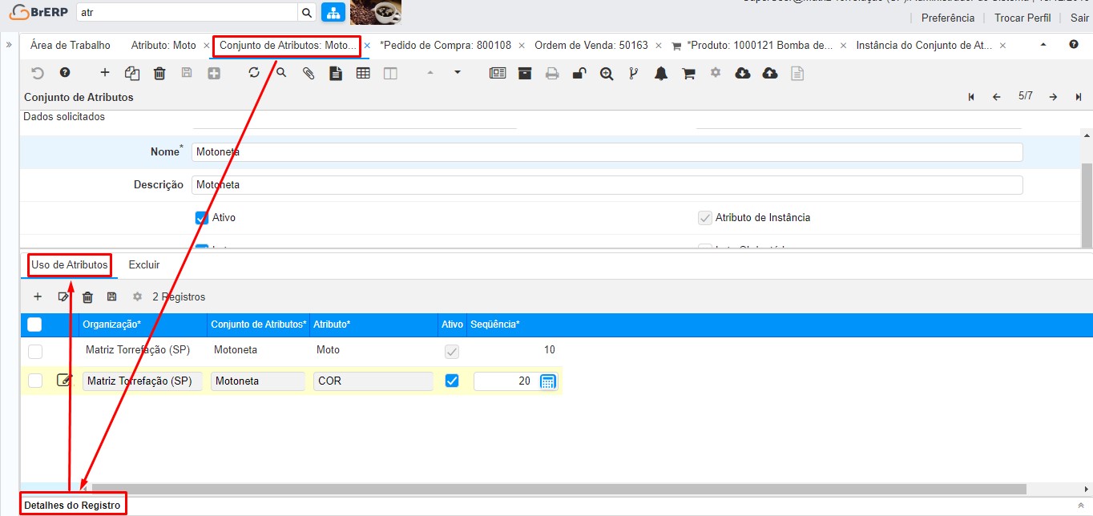Expand the left side menu with double chevron
The image size is (1093, 516).
(9, 45)
